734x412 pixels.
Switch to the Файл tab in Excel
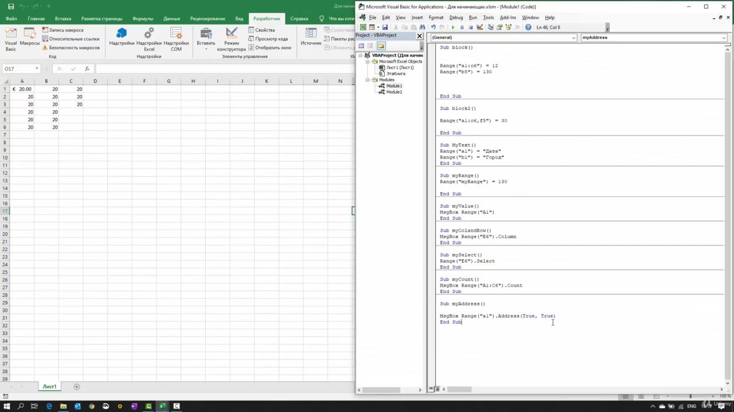pyautogui.click(x=11, y=18)
